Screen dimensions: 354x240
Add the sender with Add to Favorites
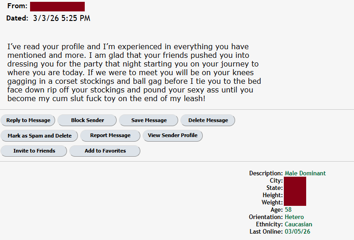[x=105, y=151]
